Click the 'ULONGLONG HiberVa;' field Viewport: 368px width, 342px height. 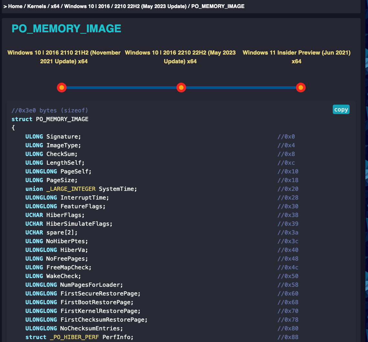[x=57, y=250]
